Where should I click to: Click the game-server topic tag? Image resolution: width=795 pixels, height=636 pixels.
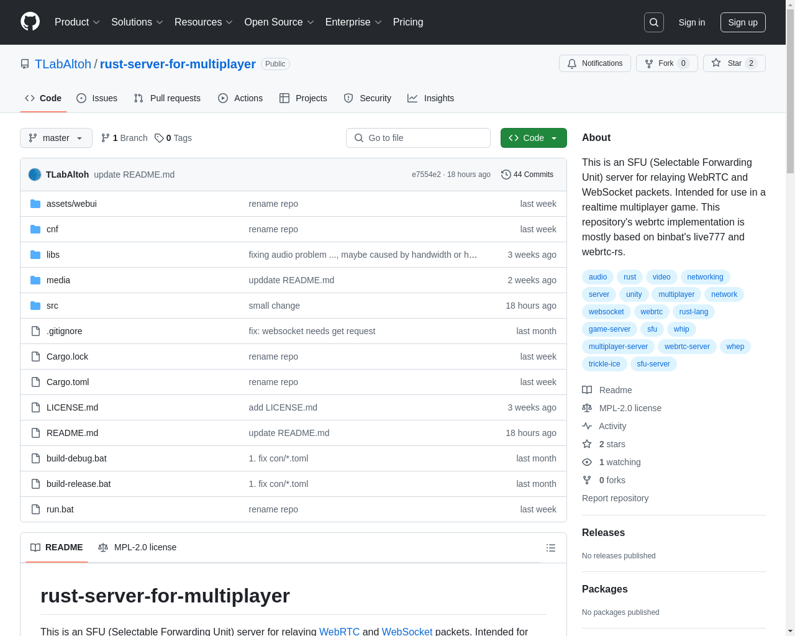[609, 329]
